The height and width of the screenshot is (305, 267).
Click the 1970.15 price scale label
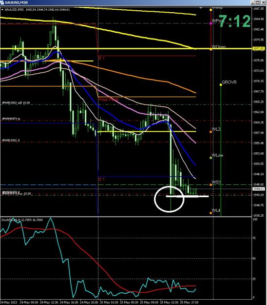[x=258, y=81]
